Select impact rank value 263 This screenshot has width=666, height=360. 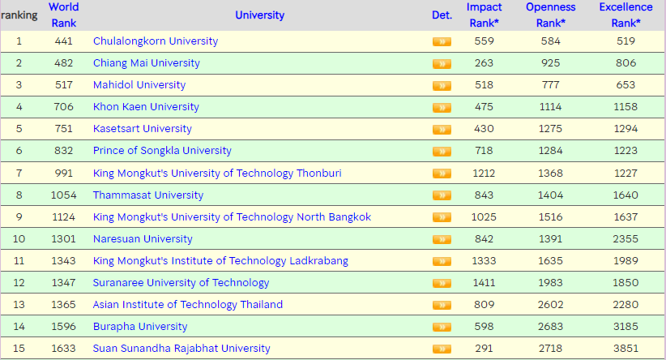pos(484,63)
